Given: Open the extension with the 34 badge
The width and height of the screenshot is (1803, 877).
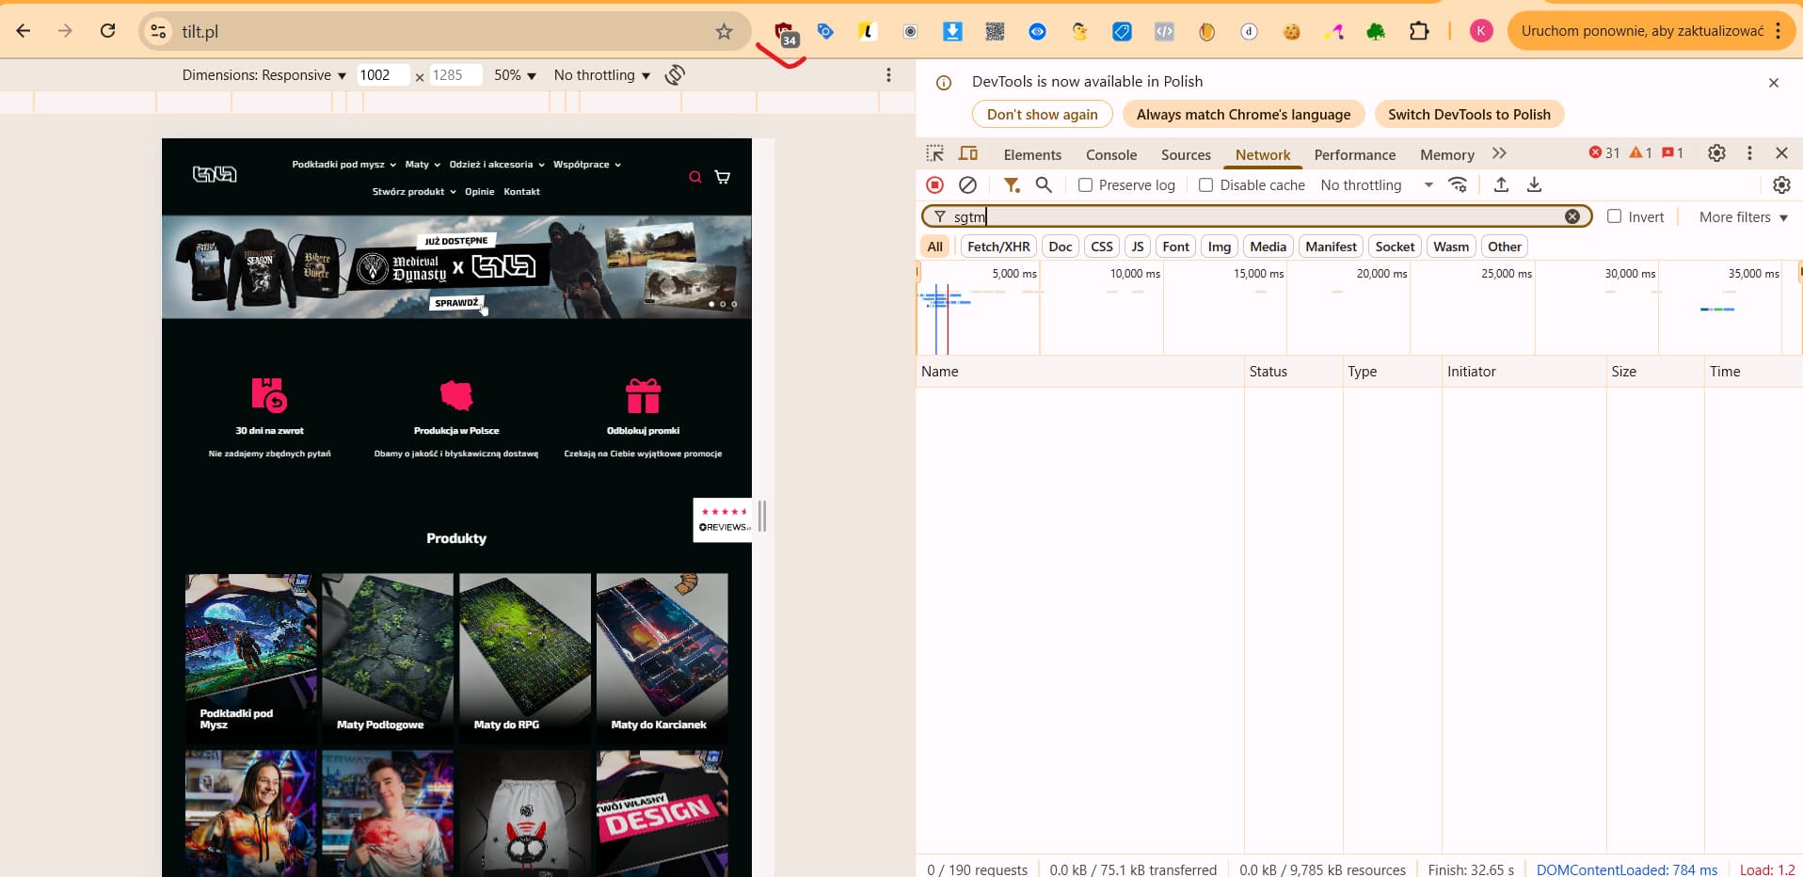Looking at the screenshot, I should pyautogui.click(x=785, y=33).
